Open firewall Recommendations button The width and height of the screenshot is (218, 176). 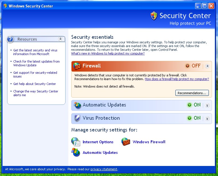coord(192,93)
